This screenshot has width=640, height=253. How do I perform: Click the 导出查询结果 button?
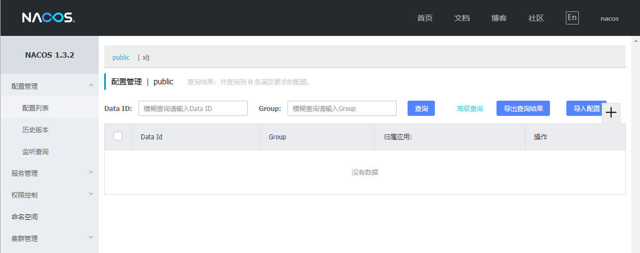523,109
